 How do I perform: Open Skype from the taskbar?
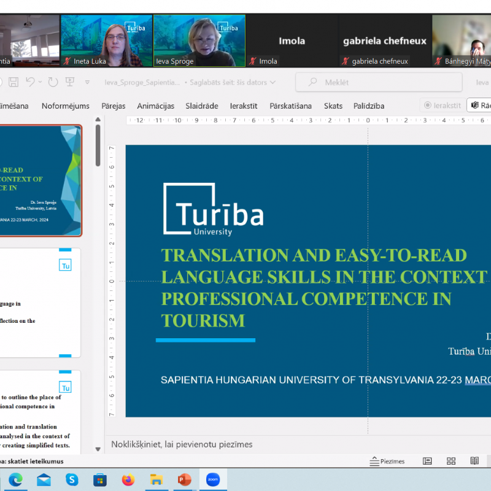click(72, 480)
